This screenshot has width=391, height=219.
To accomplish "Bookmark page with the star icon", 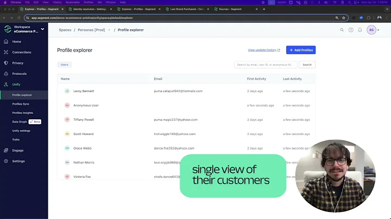I will point(344,18).
